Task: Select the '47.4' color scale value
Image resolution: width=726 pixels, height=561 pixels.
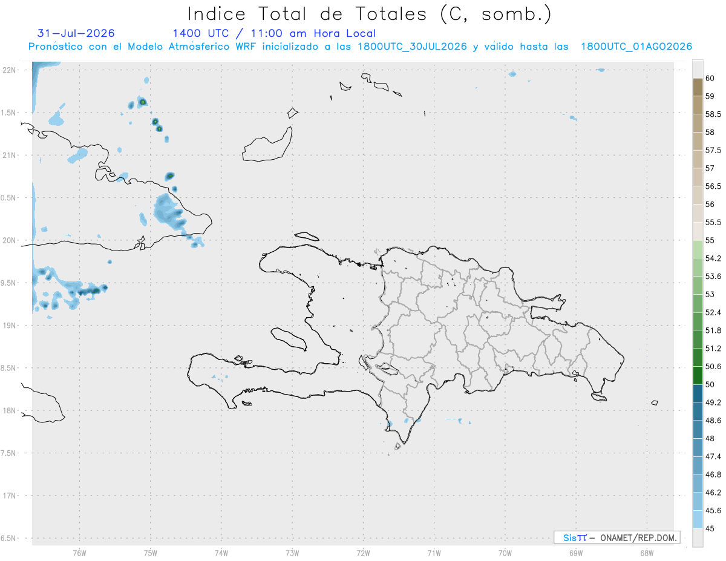Action: 713,457
